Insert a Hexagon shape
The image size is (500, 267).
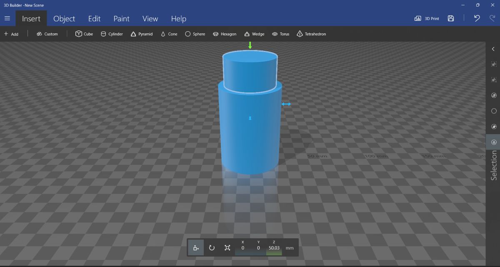pos(225,34)
